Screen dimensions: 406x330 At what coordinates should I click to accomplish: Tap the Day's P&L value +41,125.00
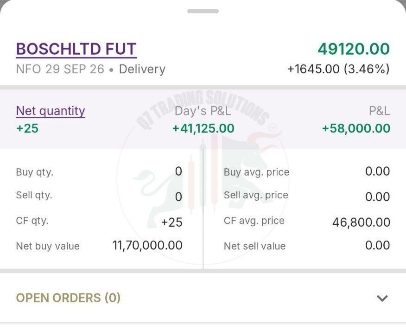tap(203, 128)
